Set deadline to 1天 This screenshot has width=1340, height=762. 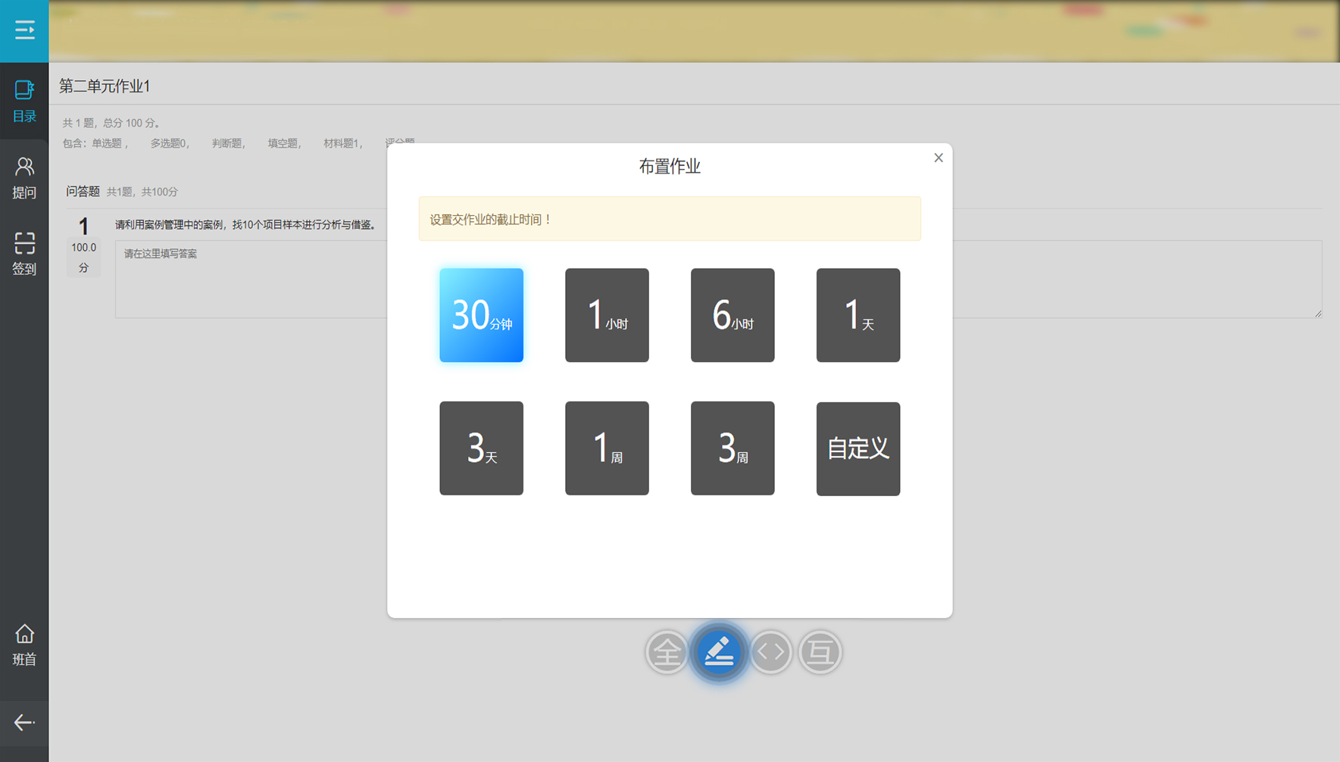[x=858, y=315]
